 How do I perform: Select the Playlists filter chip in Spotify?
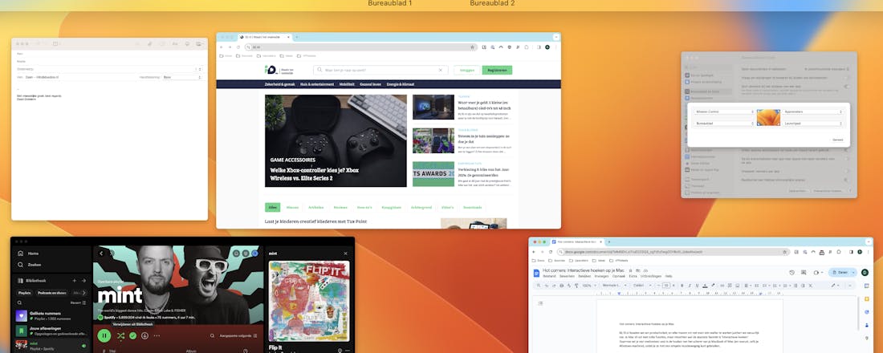click(24, 293)
